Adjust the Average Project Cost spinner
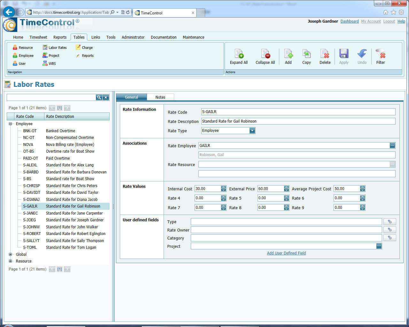Image resolution: width=409 pixels, height=327 pixels. pyautogui.click(x=362, y=189)
